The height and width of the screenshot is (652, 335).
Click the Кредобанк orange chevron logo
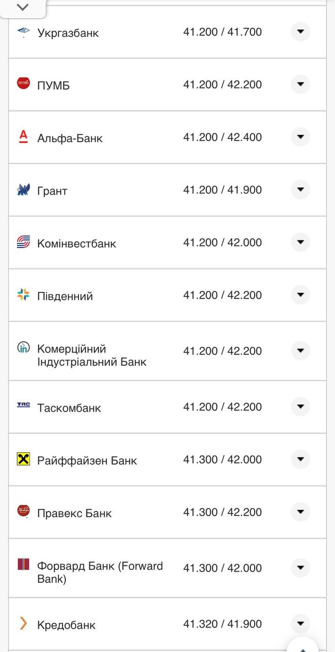coord(22,622)
